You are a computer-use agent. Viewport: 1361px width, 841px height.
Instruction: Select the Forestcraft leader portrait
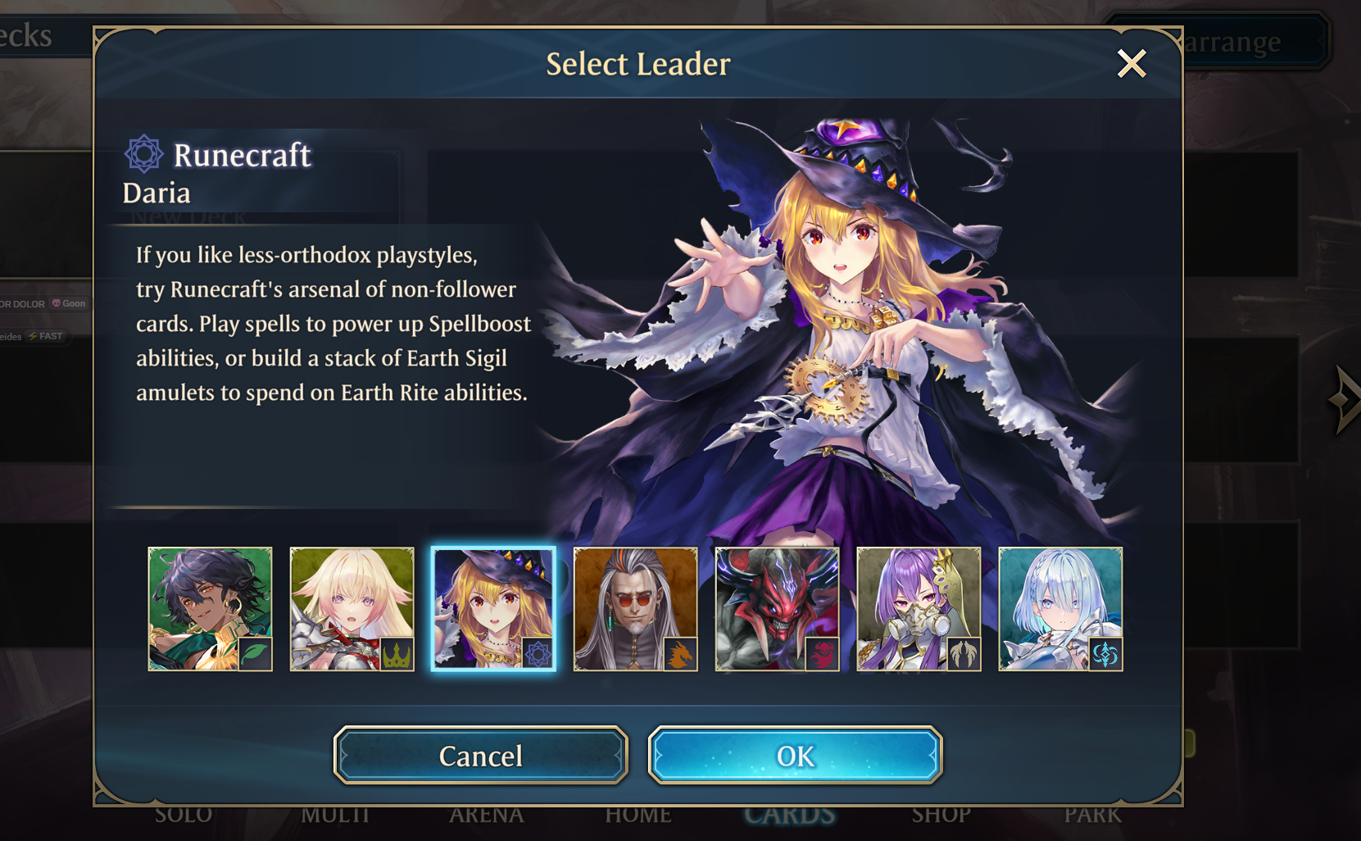(x=210, y=609)
